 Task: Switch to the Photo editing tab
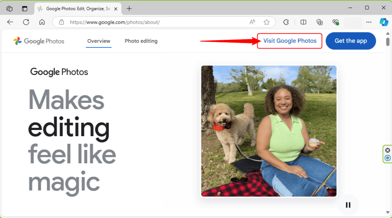click(141, 41)
